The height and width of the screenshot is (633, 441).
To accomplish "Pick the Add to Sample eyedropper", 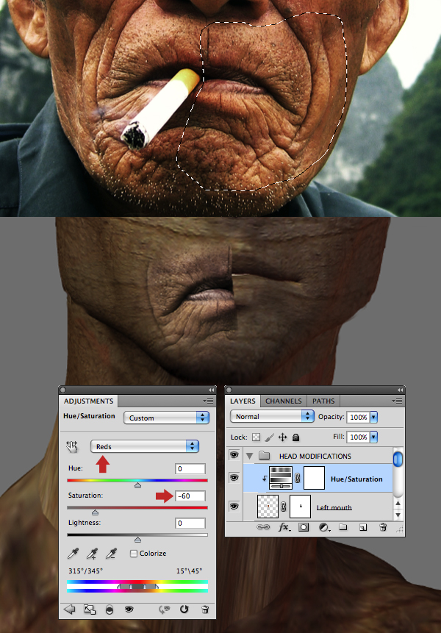I will tap(92, 554).
